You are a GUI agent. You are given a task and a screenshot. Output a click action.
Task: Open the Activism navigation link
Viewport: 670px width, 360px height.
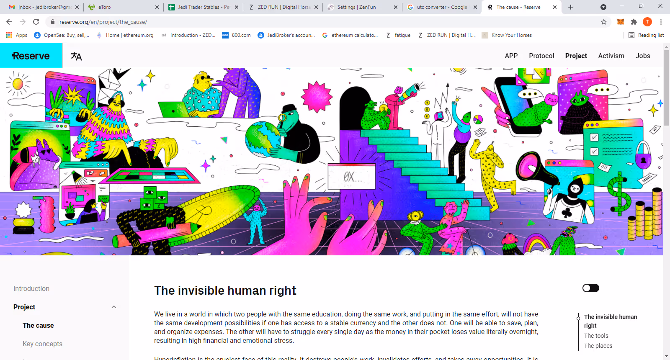point(611,56)
